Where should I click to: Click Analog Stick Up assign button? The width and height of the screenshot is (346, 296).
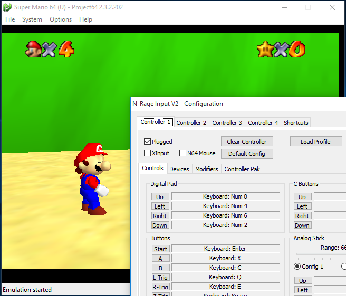coord(303,280)
